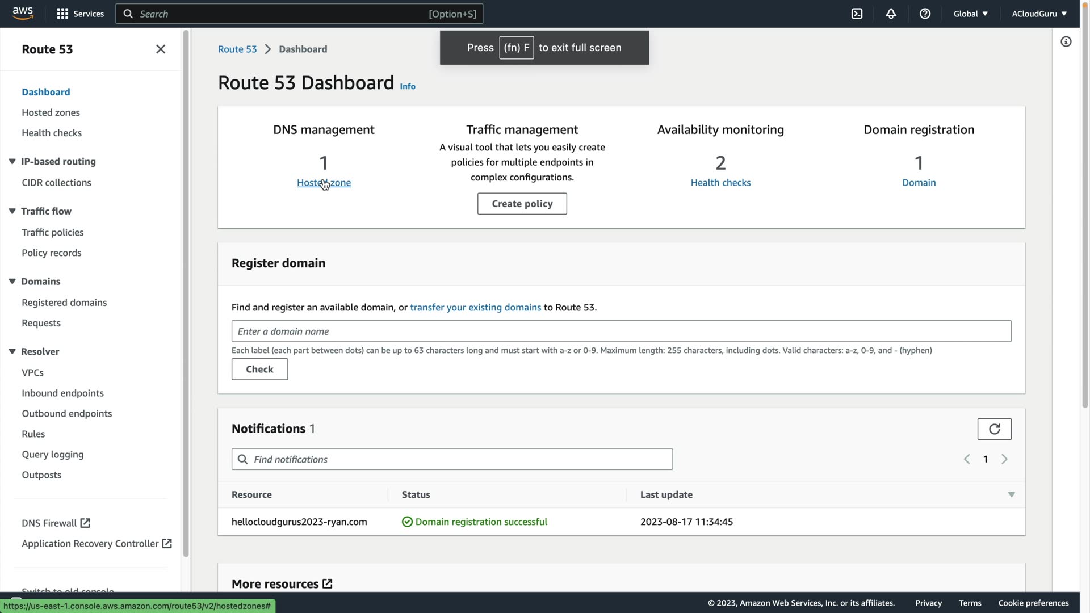Open the Services grid menu
Screen dimensions: 1090x613
[80, 14]
